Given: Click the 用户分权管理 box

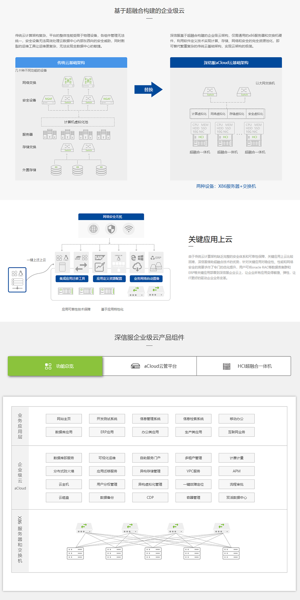Looking at the screenshot, I should pyautogui.click(x=107, y=484).
